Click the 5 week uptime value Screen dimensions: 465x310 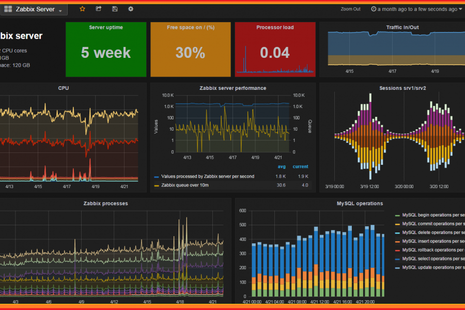coord(106,53)
